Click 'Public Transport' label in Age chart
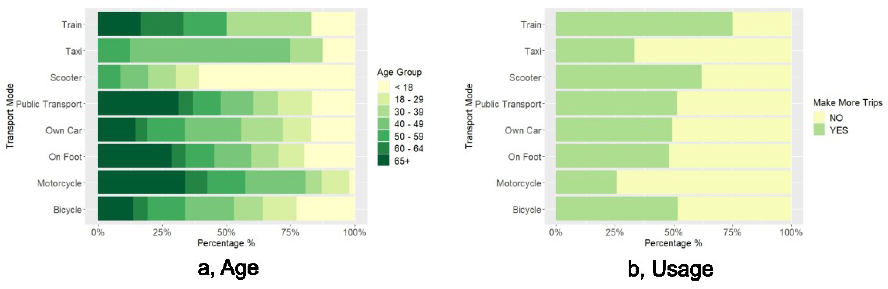The image size is (888, 289). (49, 104)
